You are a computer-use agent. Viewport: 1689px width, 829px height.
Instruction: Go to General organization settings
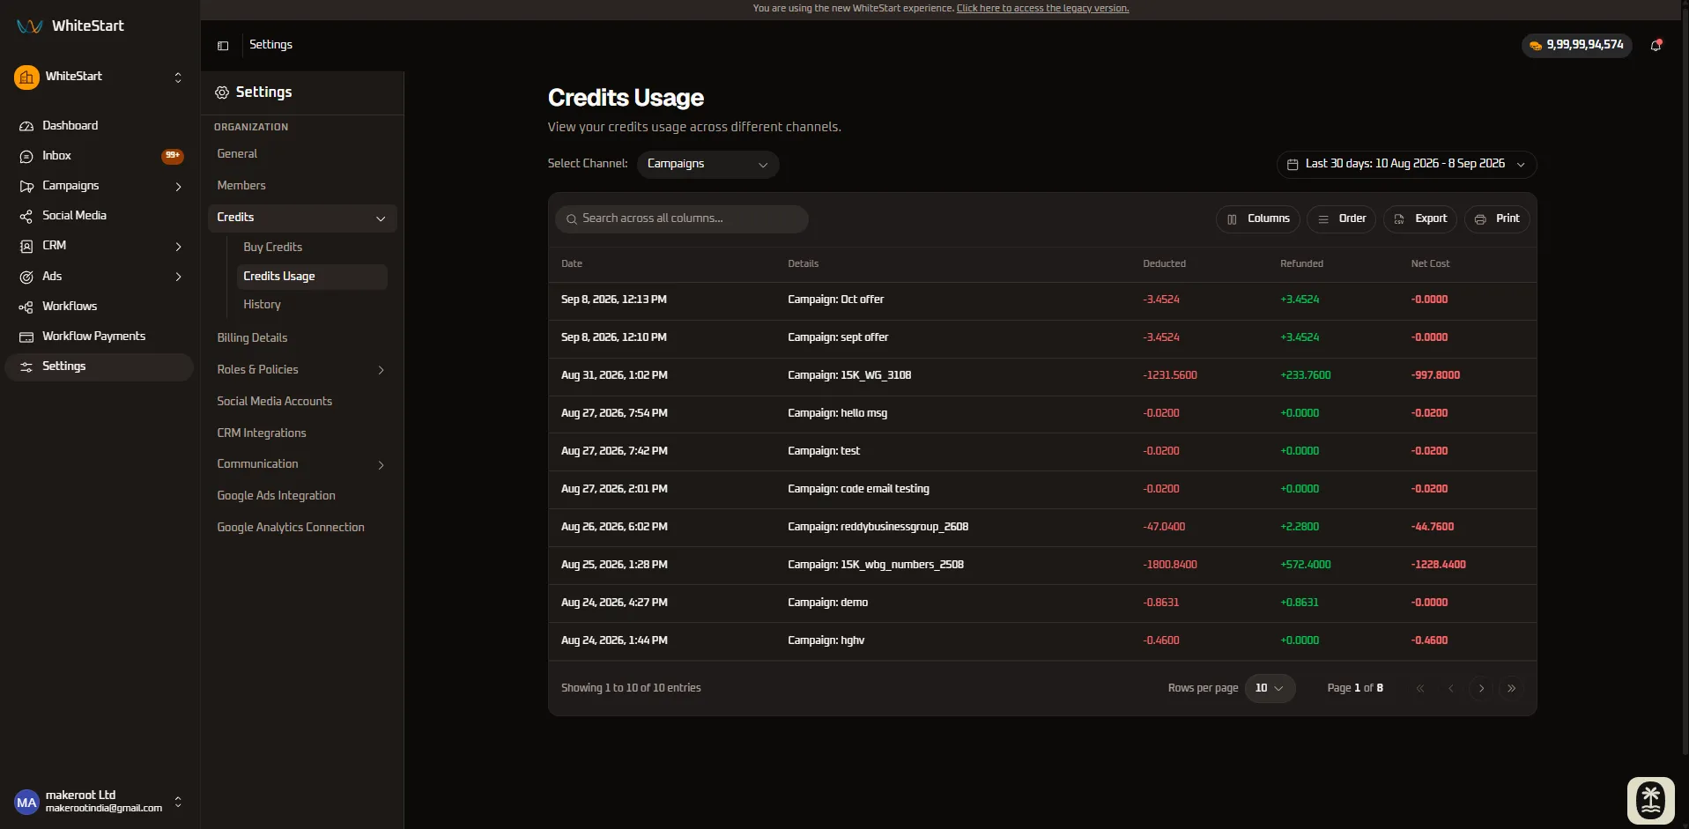pos(237,154)
